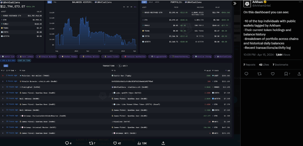Screen dimensions: 303x146
Task: Click the SORT BY TIME chip
Action: pos(24,60)
